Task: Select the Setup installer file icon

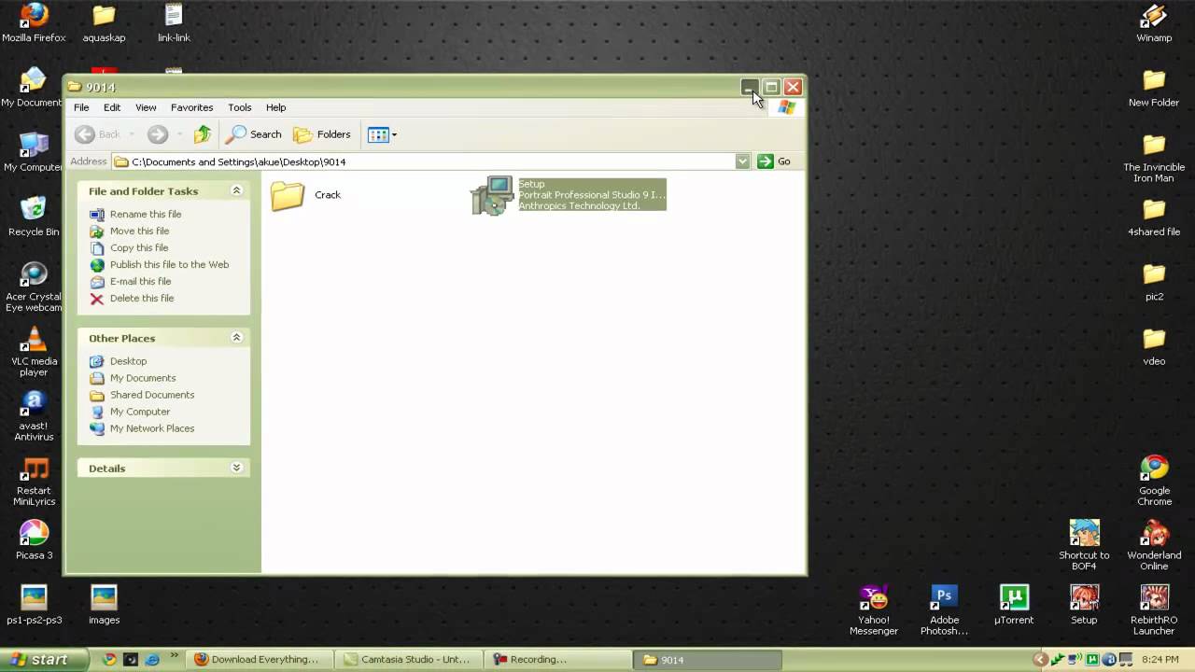Action: pyautogui.click(x=492, y=195)
